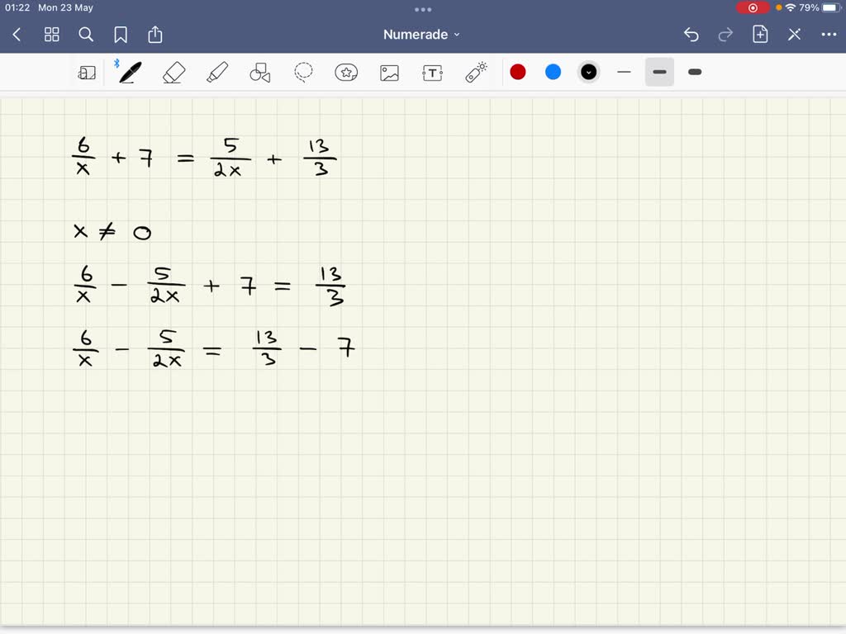Switch to the thick stroke width
Viewport: 846px width, 634px height.
coord(694,72)
